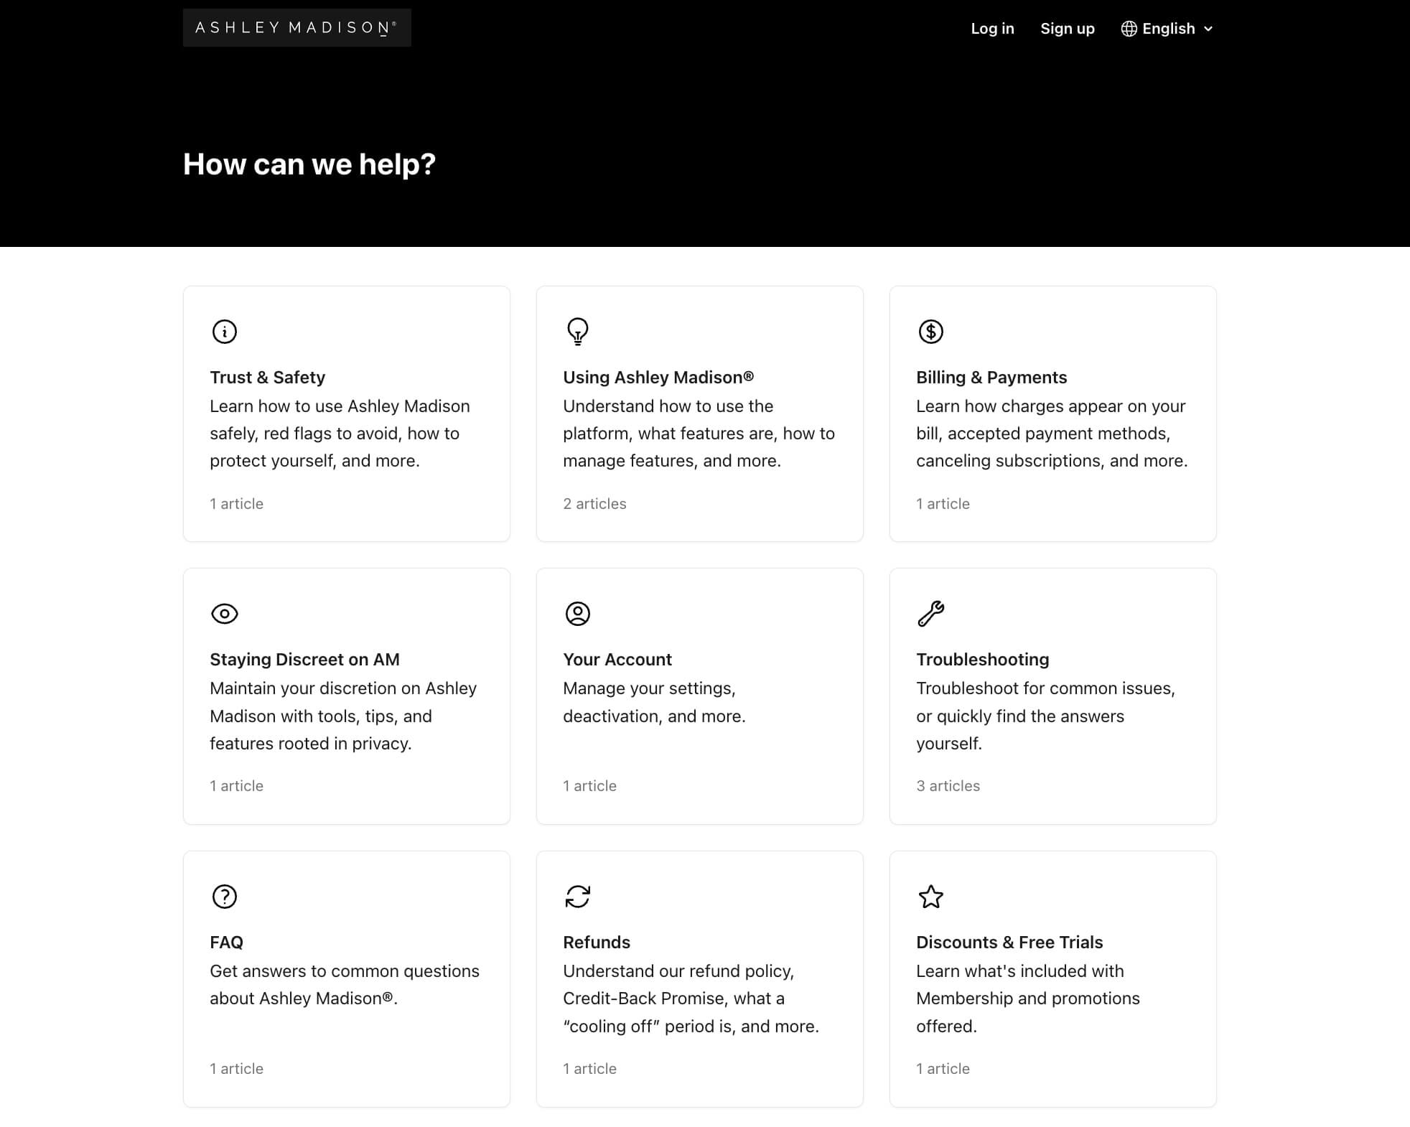This screenshot has height=1127, width=1410.
Task: Open the Ashley Madison logo
Action: click(x=297, y=27)
